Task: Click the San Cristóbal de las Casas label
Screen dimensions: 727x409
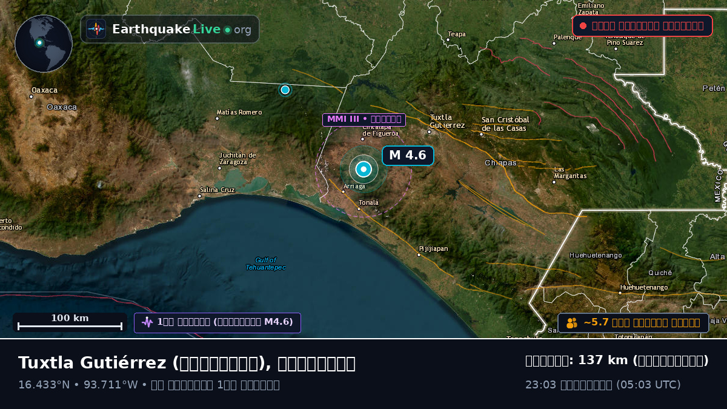Action: click(505, 124)
